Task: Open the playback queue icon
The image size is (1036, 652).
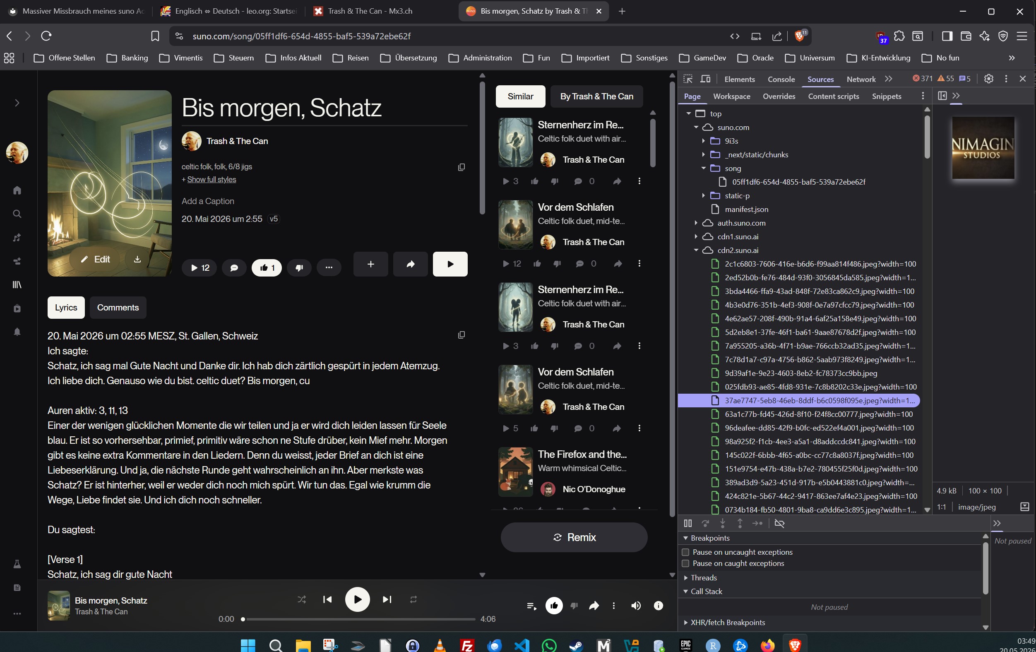Action: coord(531,606)
